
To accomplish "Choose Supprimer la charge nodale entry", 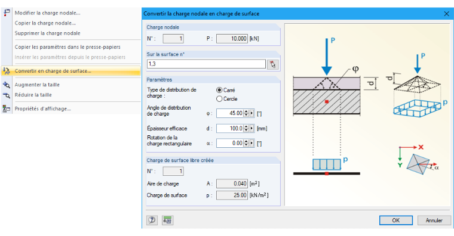I will click(47, 33).
